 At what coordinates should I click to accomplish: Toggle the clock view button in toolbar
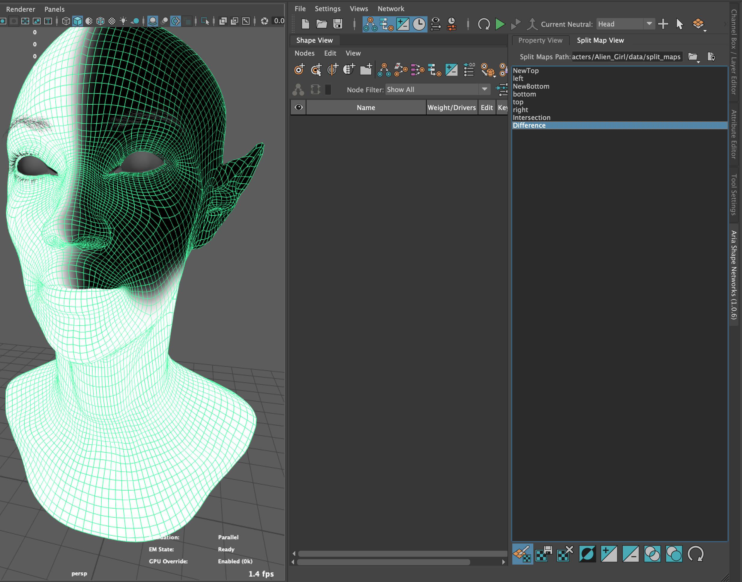419,24
